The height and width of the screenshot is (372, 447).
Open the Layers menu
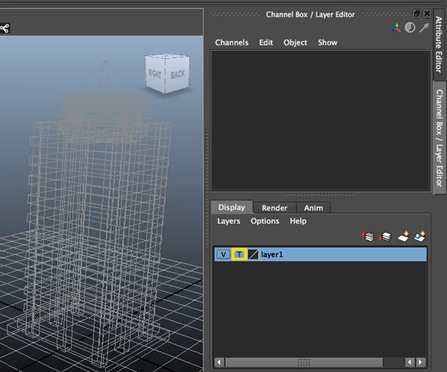point(229,221)
